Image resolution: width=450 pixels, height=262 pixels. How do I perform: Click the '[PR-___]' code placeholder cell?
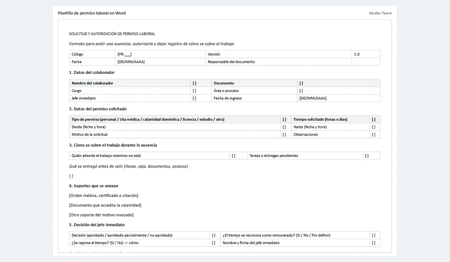(x=160, y=54)
